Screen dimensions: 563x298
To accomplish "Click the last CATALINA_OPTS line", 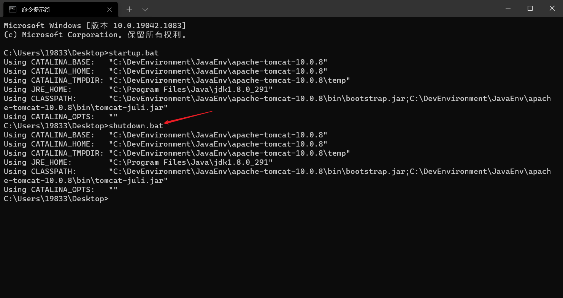I will click(60, 189).
